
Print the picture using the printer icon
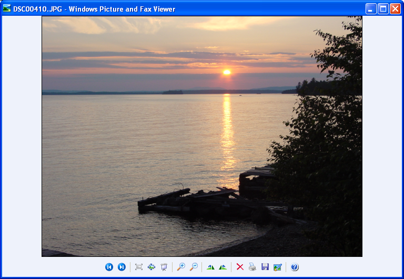click(x=252, y=267)
